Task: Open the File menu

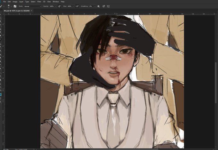Action: (4, 2)
